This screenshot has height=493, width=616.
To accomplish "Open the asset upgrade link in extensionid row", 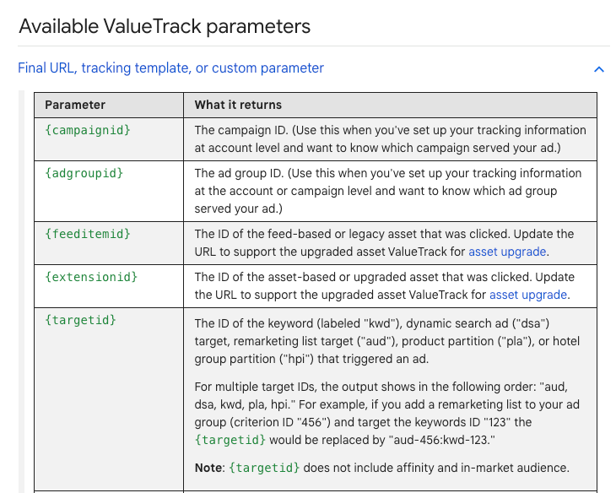I will tap(528, 295).
